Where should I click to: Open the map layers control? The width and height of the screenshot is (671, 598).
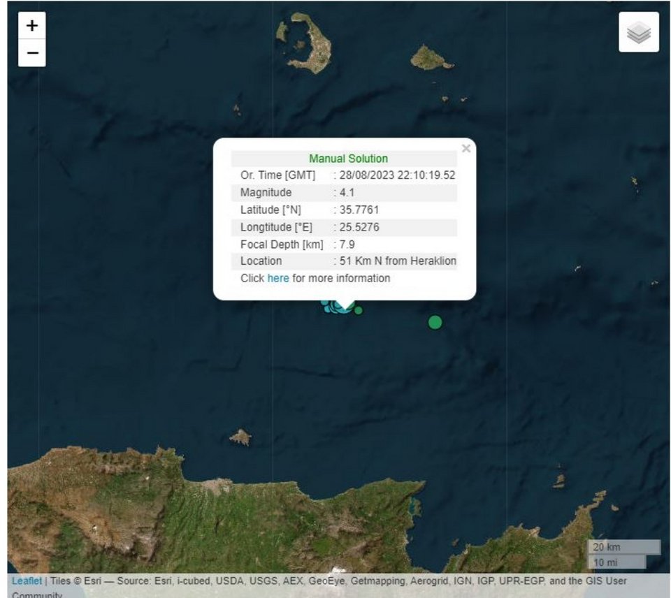pos(638,32)
